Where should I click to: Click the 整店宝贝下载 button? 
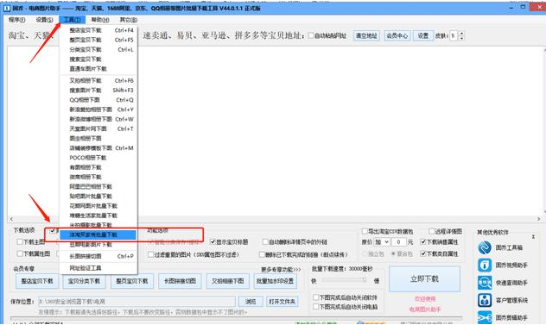pyautogui.click(x=37, y=281)
